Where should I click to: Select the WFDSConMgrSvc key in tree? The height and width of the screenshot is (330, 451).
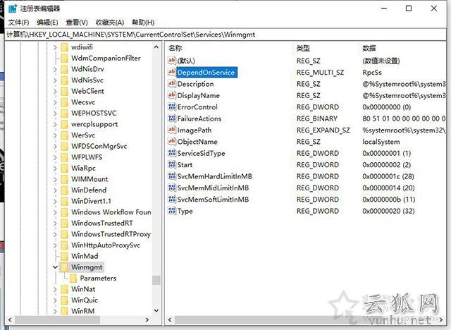(x=99, y=146)
